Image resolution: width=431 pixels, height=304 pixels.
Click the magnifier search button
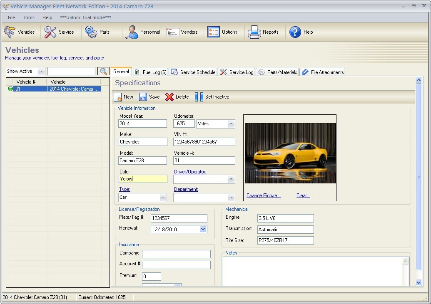click(104, 72)
